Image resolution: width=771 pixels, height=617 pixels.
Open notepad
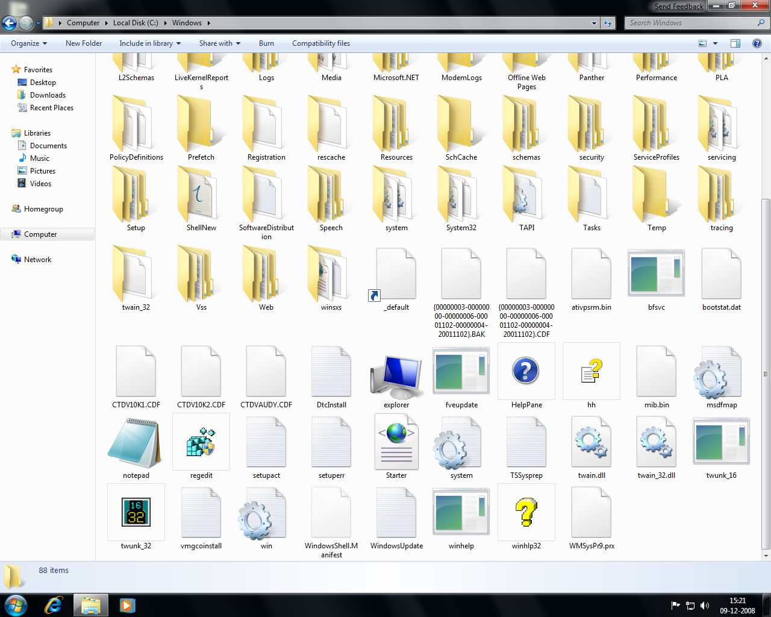(136, 443)
